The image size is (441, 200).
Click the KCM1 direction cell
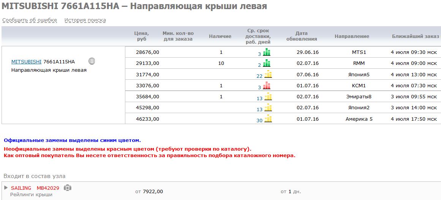359,86
